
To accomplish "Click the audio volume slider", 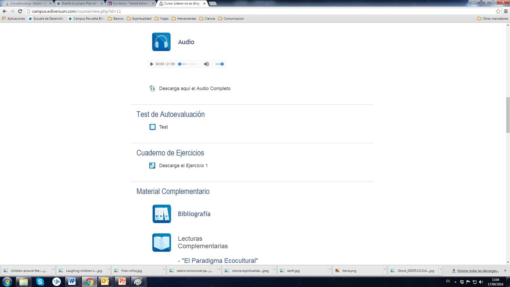I will tap(219, 64).
